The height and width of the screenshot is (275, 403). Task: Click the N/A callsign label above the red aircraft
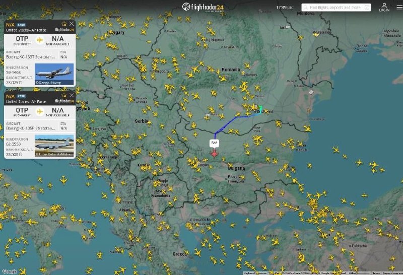214,143
